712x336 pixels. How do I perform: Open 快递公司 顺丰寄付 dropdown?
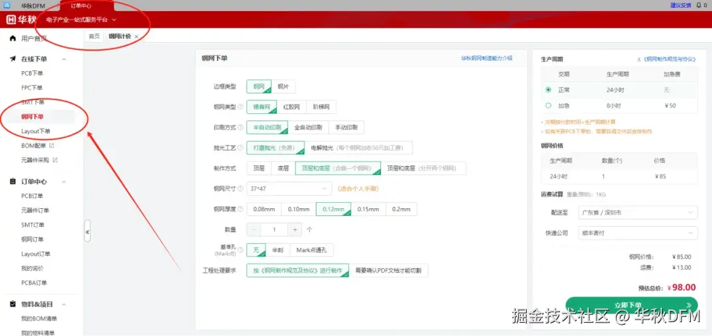[638, 233]
